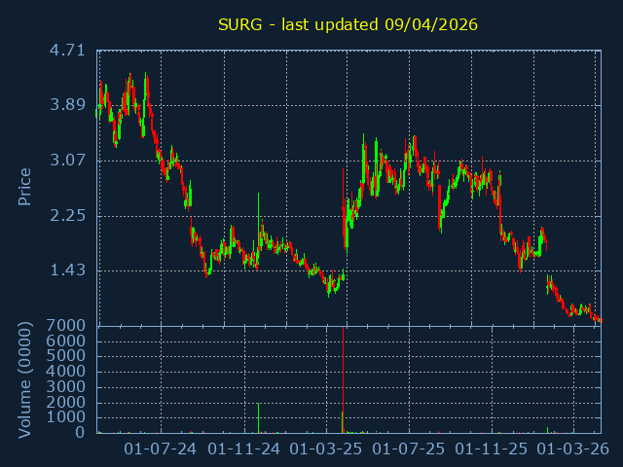Click the 01-03-26 date label
Image resolution: width=623 pixels, height=467 pixels.
point(573,449)
